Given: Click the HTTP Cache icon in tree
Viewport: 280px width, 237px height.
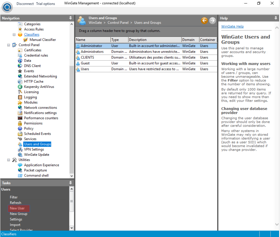Looking at the screenshot, I should (20, 82).
